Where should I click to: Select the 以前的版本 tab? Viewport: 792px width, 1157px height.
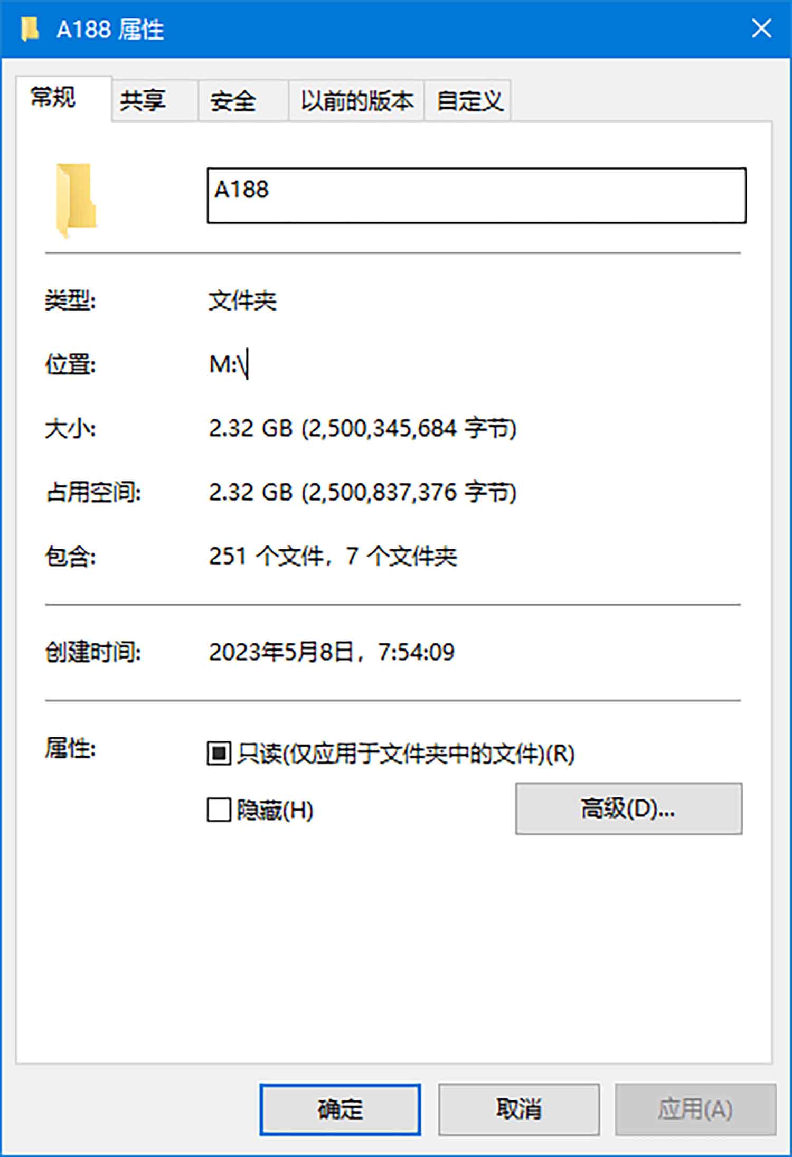point(356,100)
